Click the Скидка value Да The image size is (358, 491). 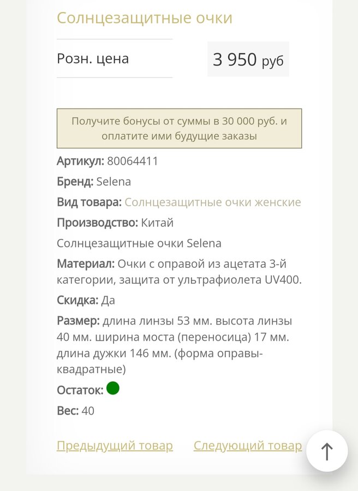[x=108, y=300]
